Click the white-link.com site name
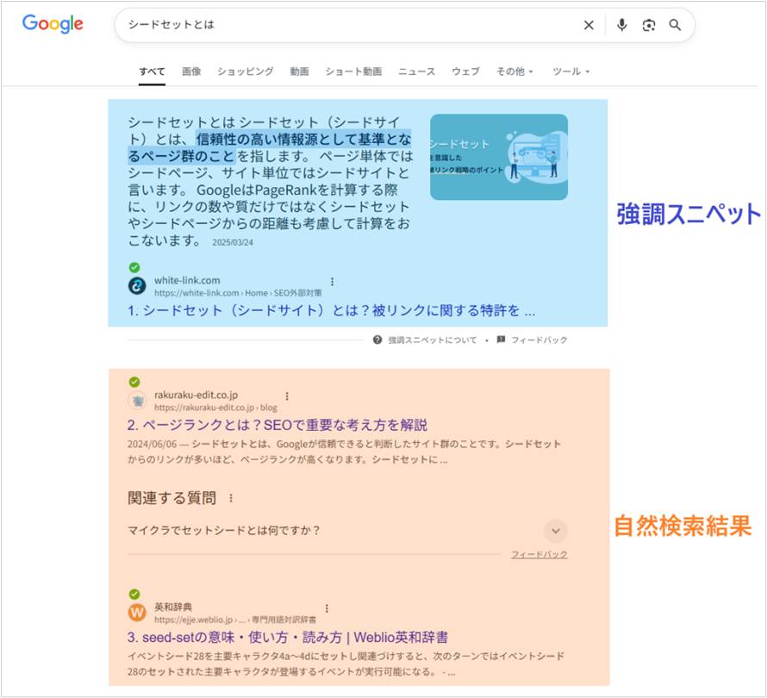Image resolution: width=767 pixels, height=698 pixels. coord(187,280)
